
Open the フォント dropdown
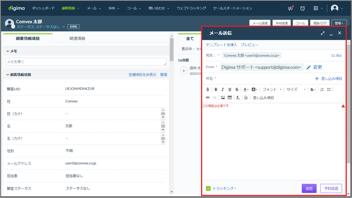(272, 90)
